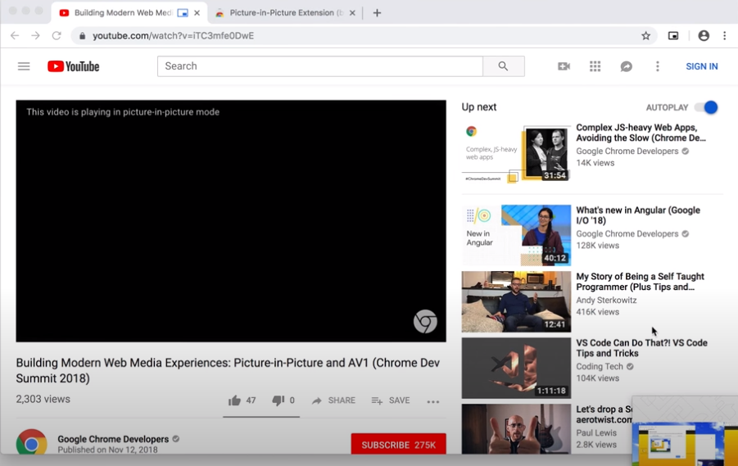Screen dimensions: 738x466
Task: Subscribe to Google Chrome Developers
Action: click(x=398, y=444)
